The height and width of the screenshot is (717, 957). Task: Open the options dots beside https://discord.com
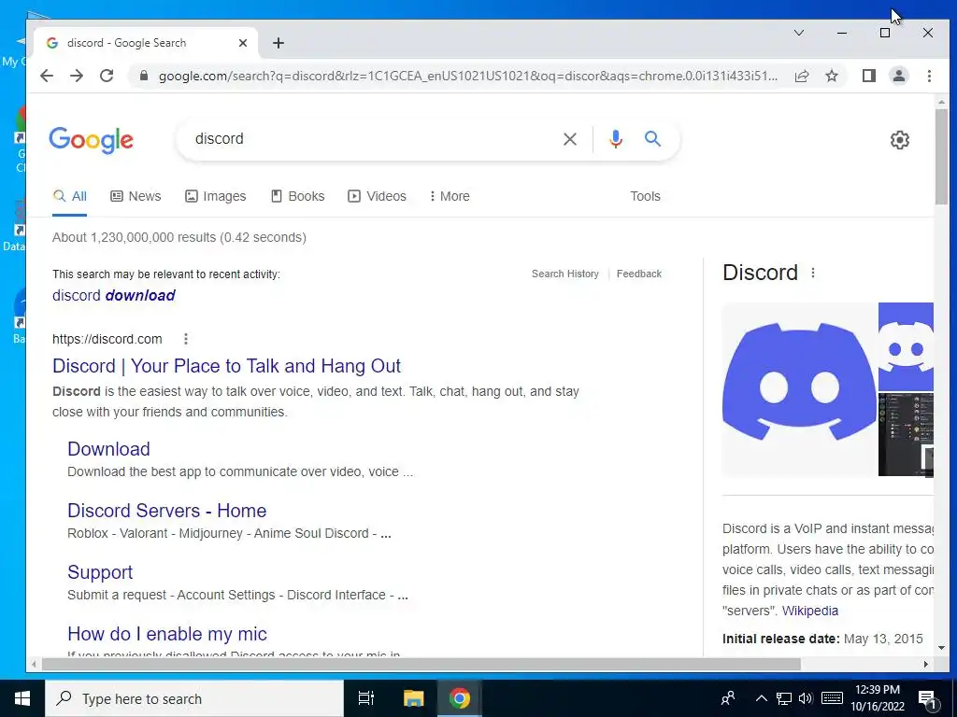pyautogui.click(x=186, y=339)
